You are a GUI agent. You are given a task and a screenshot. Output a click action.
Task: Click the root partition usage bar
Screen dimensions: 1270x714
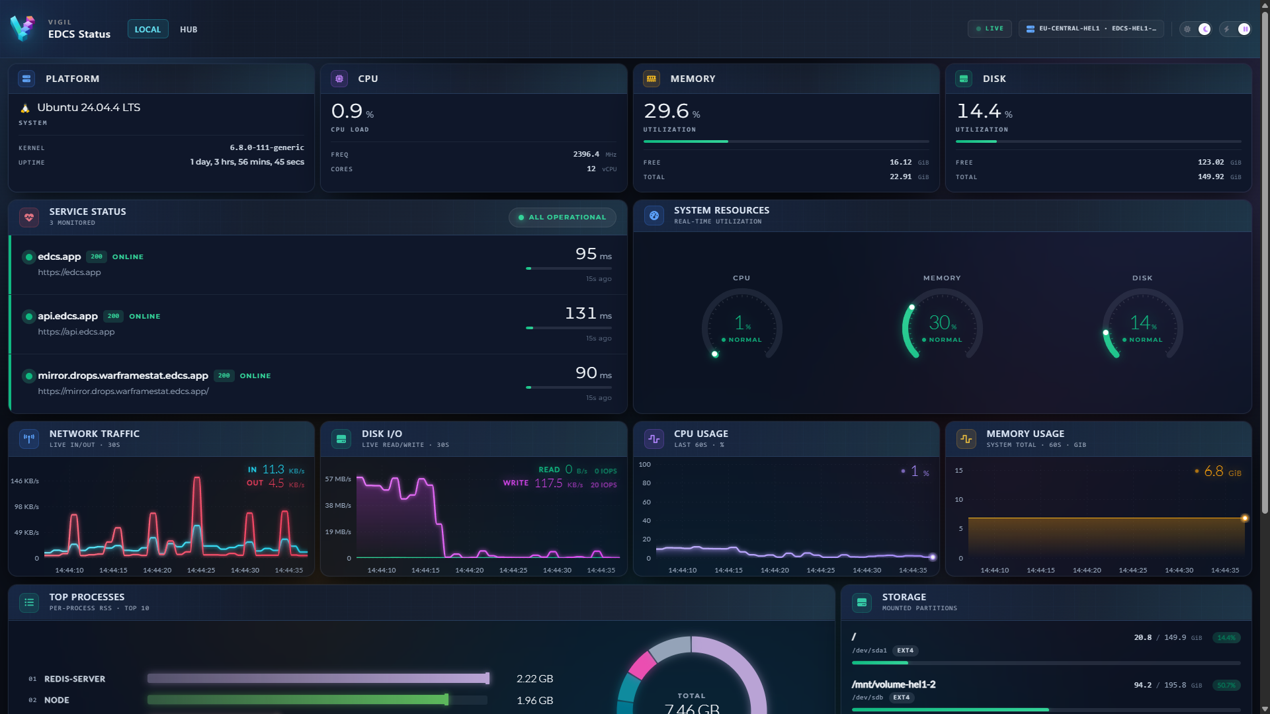tap(1046, 662)
